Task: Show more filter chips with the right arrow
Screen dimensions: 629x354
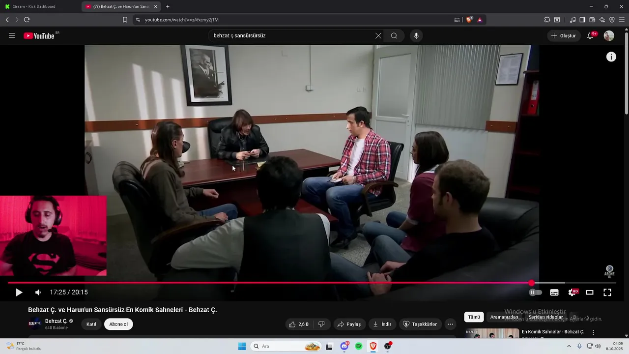Action: pos(588,318)
